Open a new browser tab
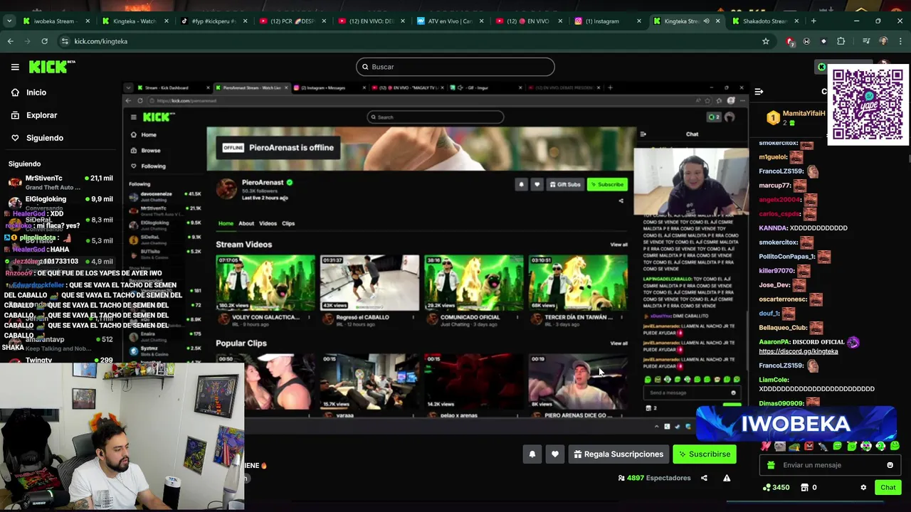This screenshot has height=512, width=911. click(x=813, y=21)
